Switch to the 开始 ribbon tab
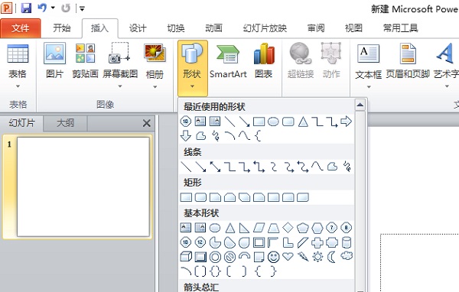 pos(61,28)
